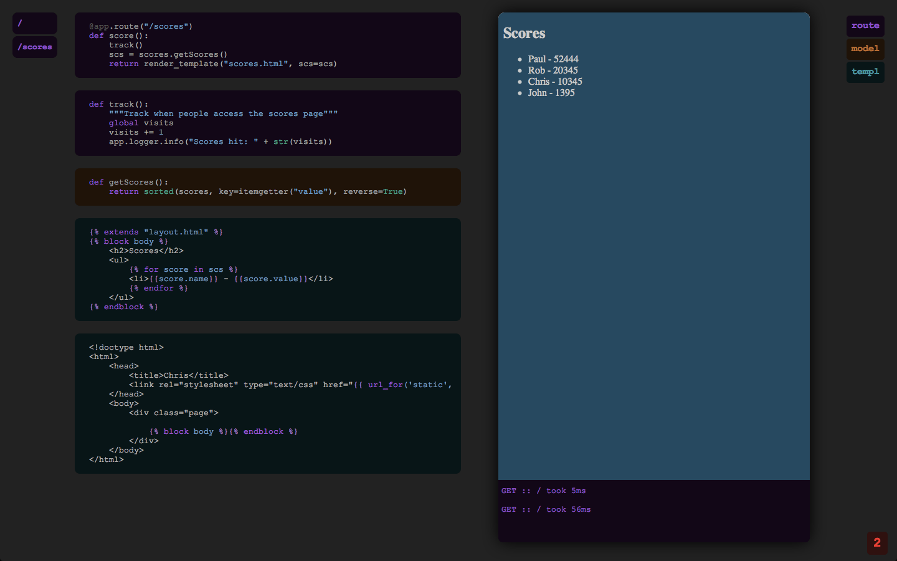Screen dimensions: 897x561
Task: Click the track function docstring
Action: 223,113
